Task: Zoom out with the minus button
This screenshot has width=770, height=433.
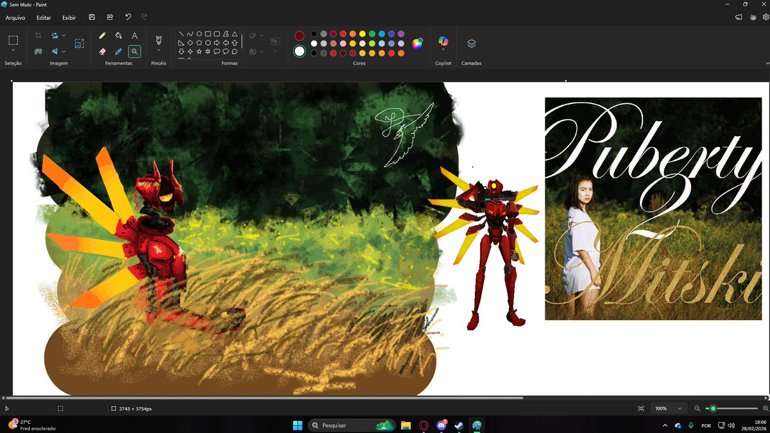Action: [x=697, y=408]
